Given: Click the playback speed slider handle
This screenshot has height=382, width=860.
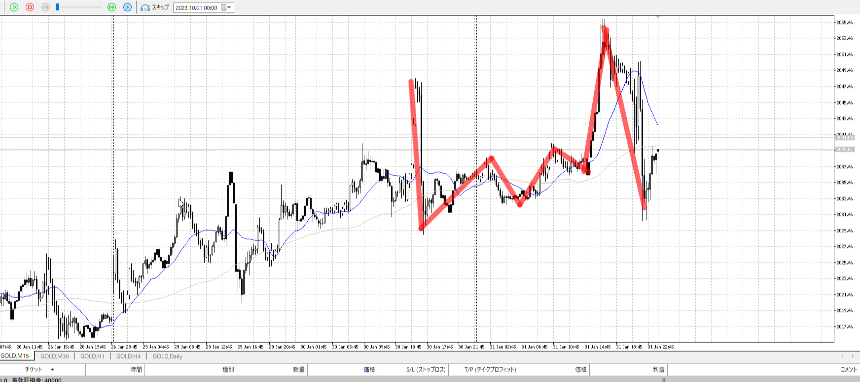Looking at the screenshot, I should (58, 7).
